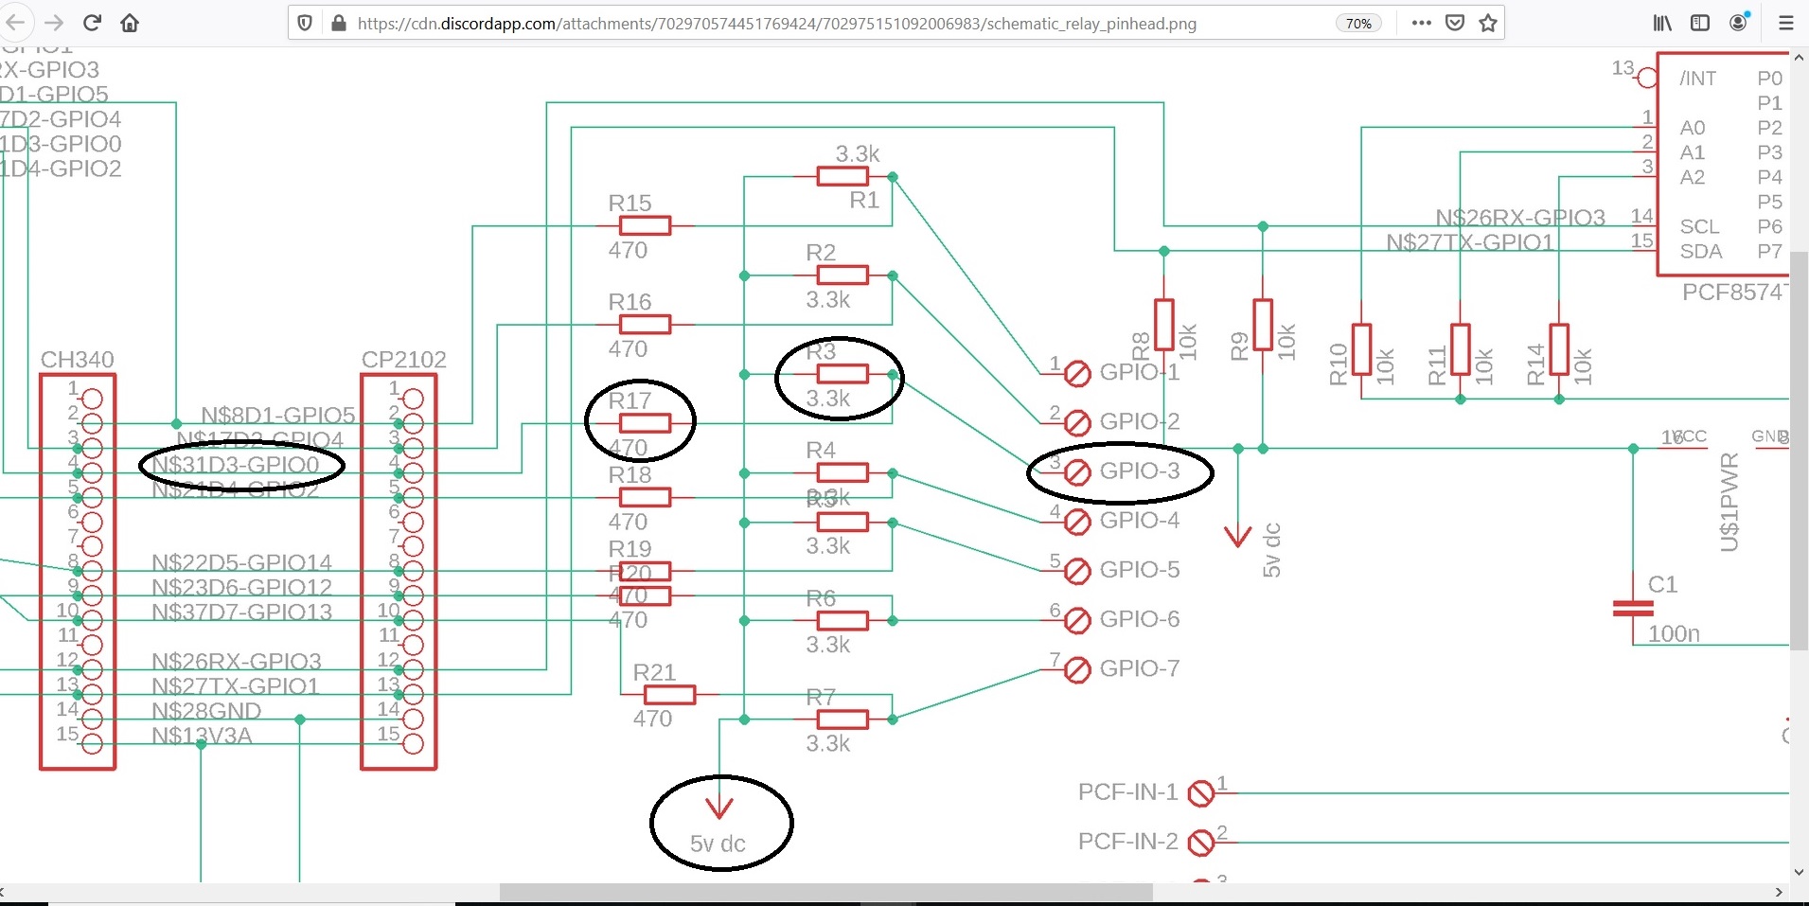Open the Library menu
Image resolution: width=1809 pixels, height=906 pixels.
(1662, 23)
